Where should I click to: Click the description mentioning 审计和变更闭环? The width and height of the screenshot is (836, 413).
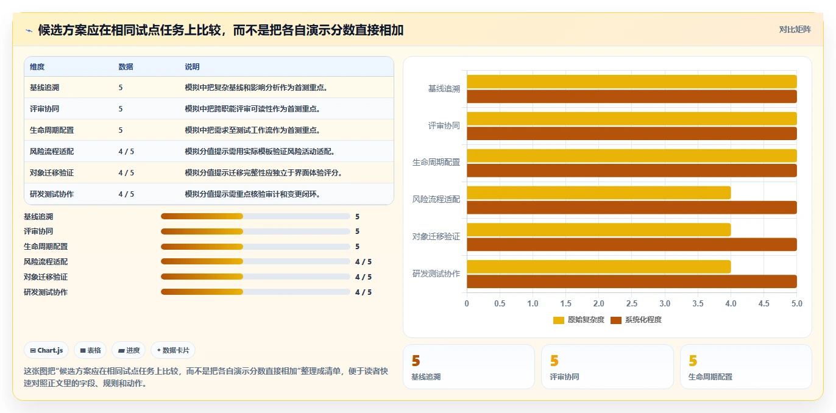(253, 194)
